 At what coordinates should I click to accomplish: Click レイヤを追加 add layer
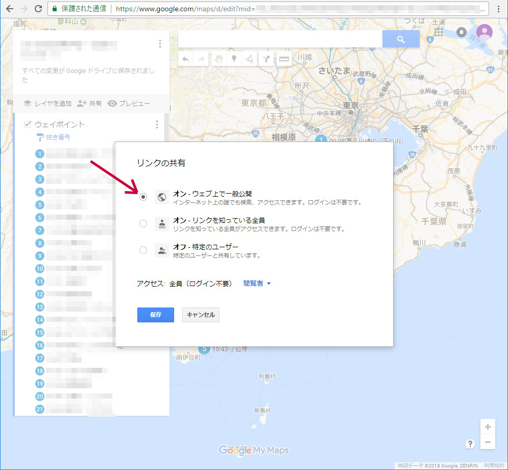point(47,103)
